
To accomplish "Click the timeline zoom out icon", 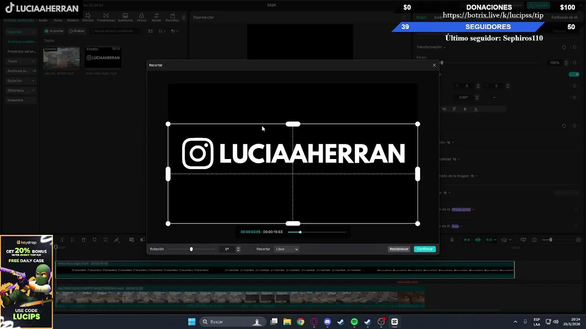I will (x=534, y=240).
